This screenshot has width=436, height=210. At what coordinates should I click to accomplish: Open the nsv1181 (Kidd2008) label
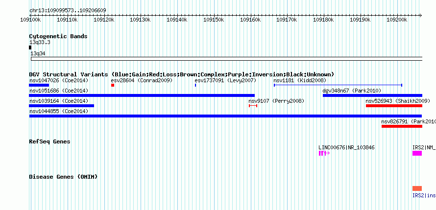(x=300, y=81)
